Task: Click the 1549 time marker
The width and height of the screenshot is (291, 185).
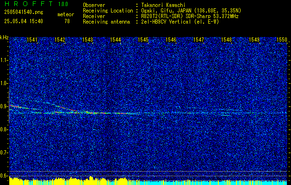Action: [x=254, y=40]
